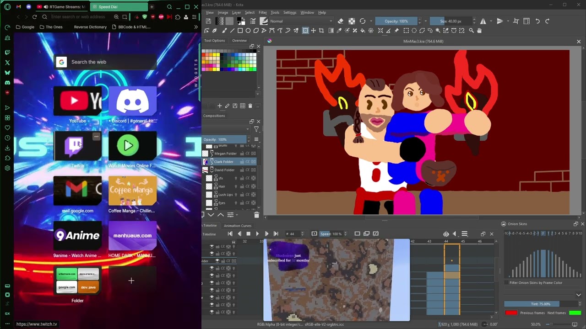Select the Ellipse shape tool
Screen dimensions: 586x329
pos(248,31)
